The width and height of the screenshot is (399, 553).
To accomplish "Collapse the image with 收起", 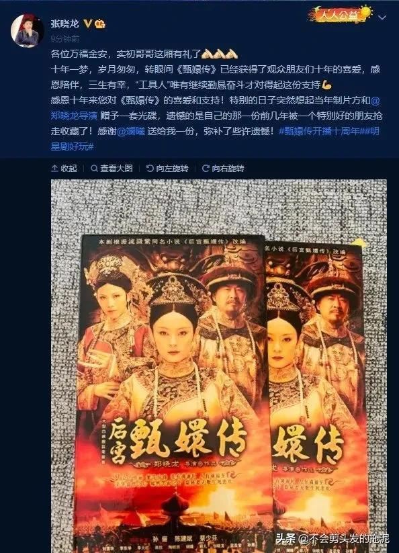I will (x=64, y=168).
